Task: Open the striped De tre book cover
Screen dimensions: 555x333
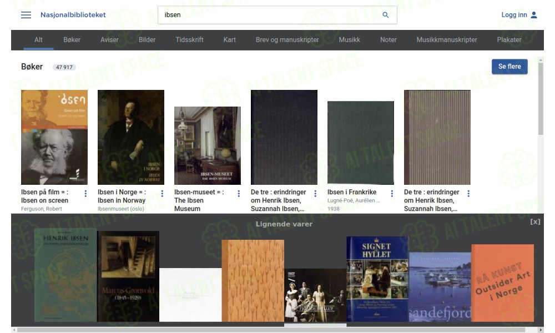Action: [437, 137]
